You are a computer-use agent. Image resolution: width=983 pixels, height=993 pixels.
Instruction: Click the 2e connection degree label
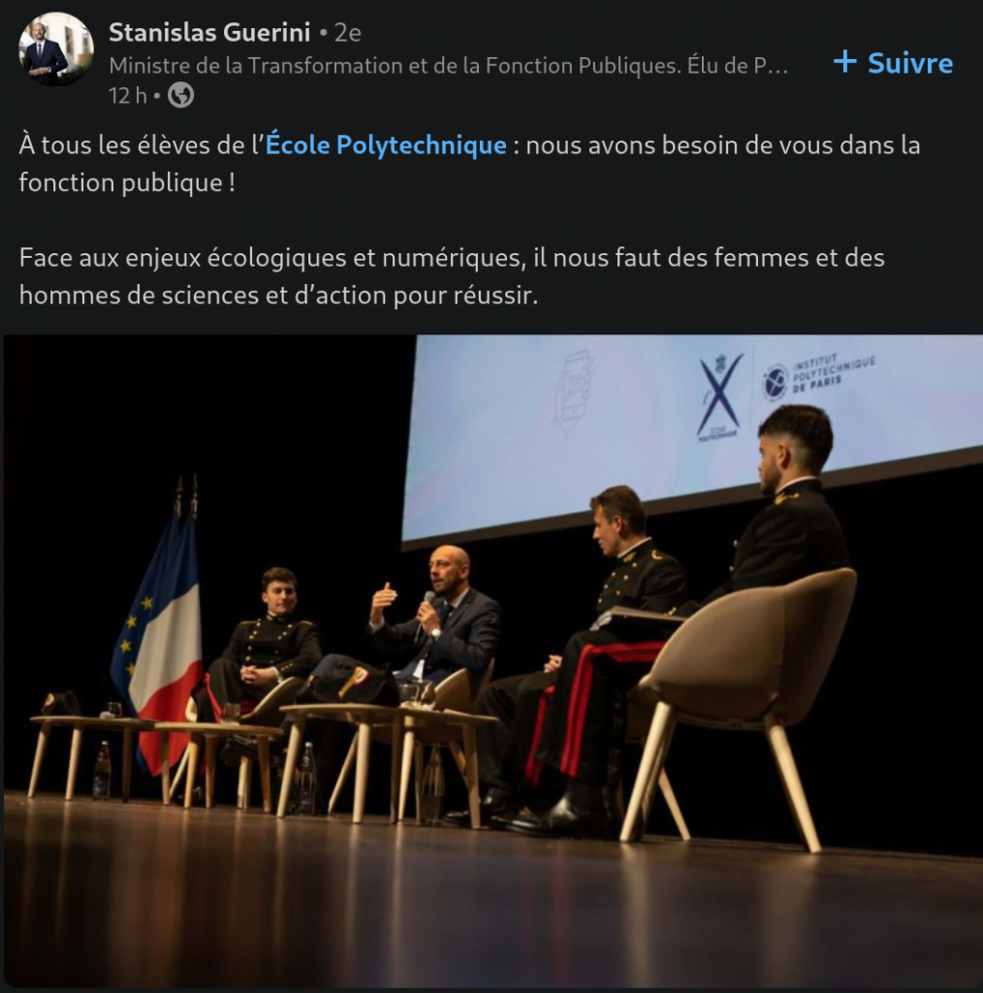(x=347, y=33)
